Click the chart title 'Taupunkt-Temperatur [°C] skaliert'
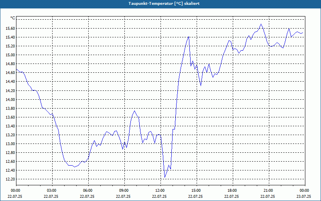 coord(164,4)
